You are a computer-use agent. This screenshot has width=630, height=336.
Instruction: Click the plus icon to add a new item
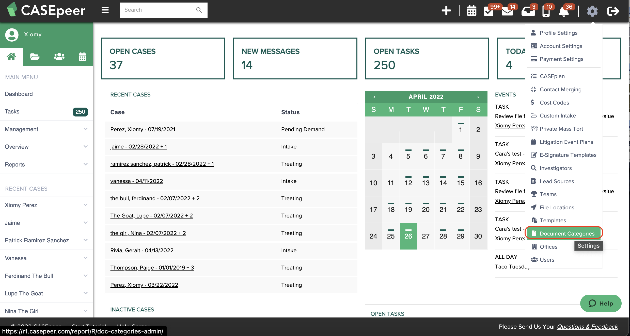pos(446,11)
